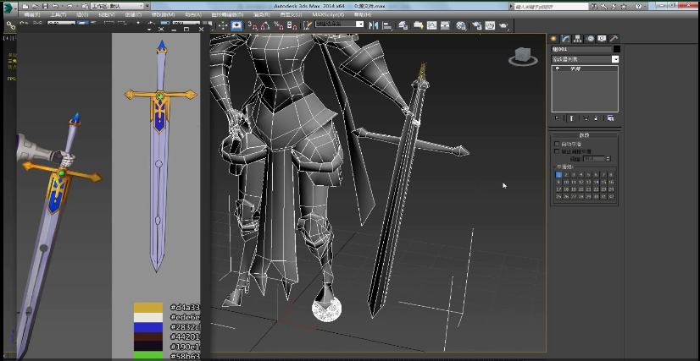
Task: Toggle the auto smooth checkbox
Action: point(557,145)
